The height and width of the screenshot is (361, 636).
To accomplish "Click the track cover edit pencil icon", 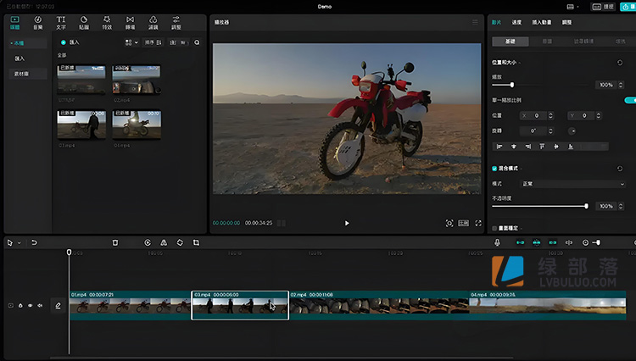I will [x=58, y=305].
